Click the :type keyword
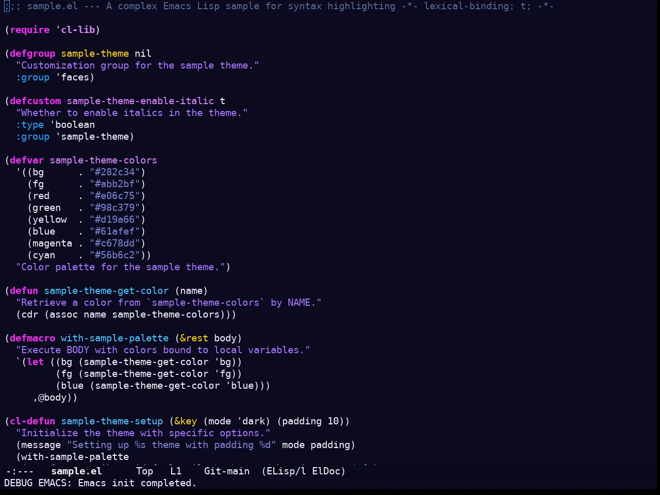The width and height of the screenshot is (660, 495). (x=30, y=125)
